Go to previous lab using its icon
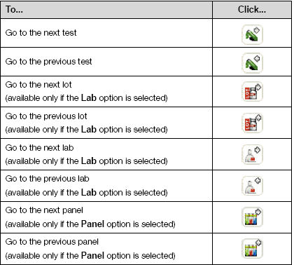 252,186
